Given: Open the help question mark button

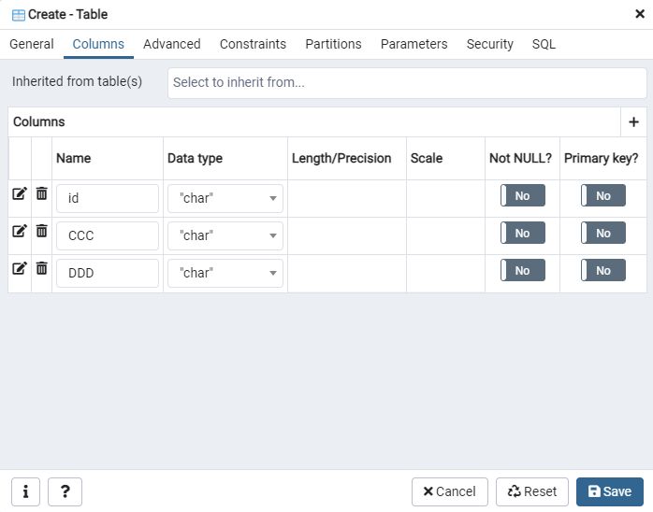Looking at the screenshot, I should coord(65,491).
